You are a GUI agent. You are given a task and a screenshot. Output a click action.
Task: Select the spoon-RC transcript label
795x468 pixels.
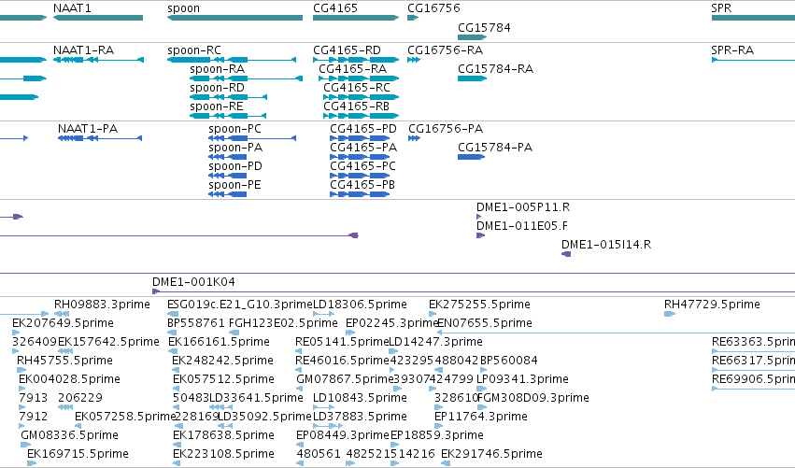[x=194, y=50]
